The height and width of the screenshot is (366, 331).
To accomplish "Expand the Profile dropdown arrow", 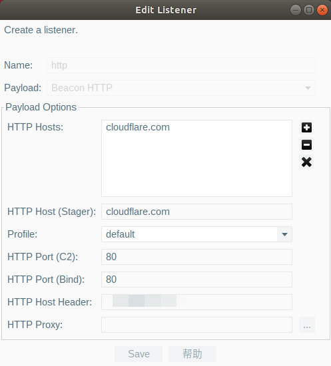I will pyautogui.click(x=284, y=234).
